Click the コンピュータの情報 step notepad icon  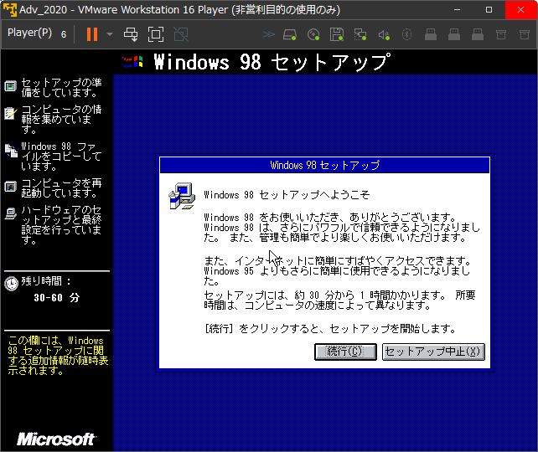(10, 113)
